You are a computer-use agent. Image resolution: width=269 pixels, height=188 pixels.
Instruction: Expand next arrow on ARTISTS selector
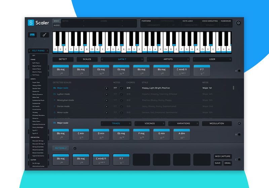(x=188, y=59)
